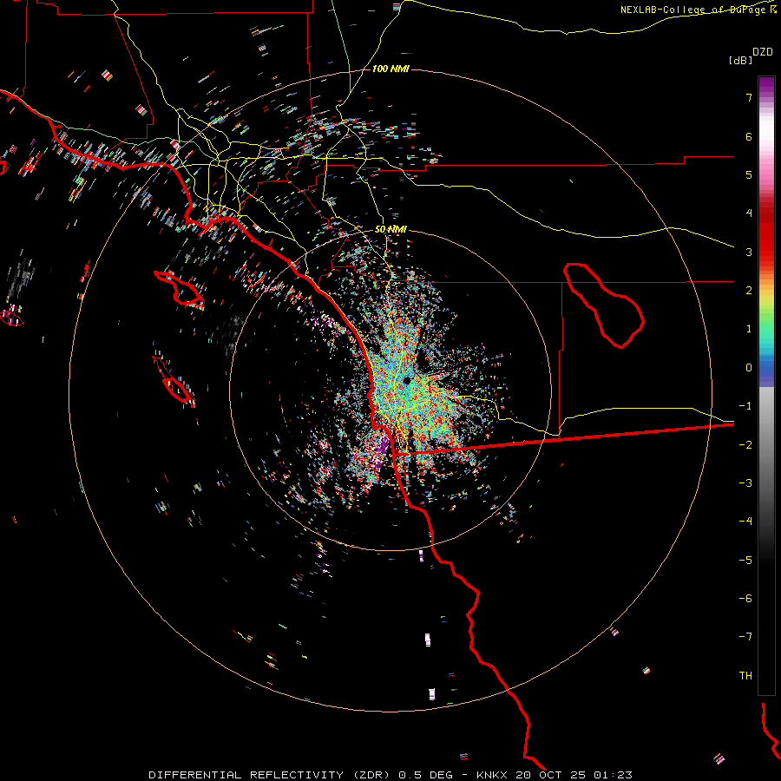Click the (ZDR) text in caption

pos(373,775)
